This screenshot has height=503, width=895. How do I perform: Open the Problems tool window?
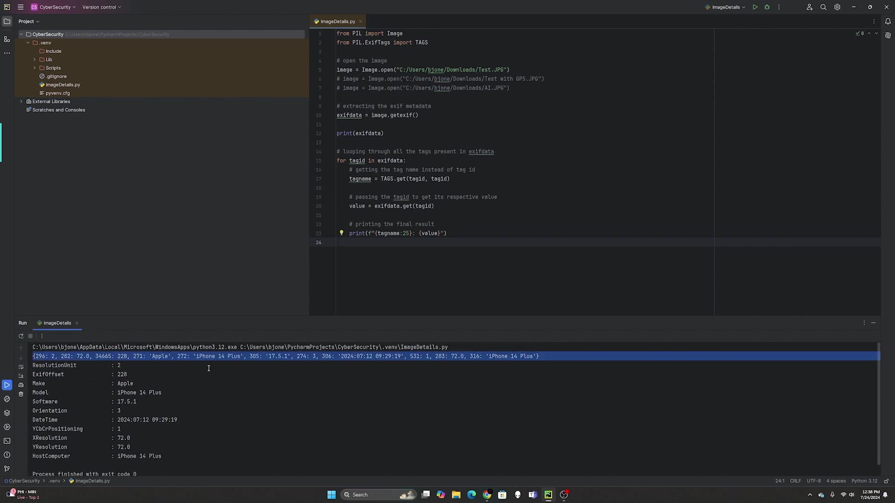pos(7,455)
